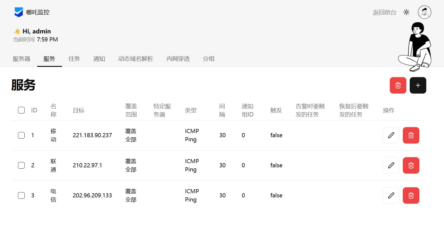Edit the 联通 service entry
Screen dimensions: 444x225
pyautogui.click(x=391, y=165)
